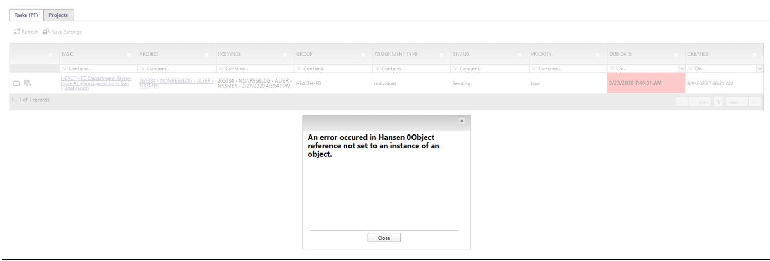
Task: Click the next page button
Action: pos(736,102)
